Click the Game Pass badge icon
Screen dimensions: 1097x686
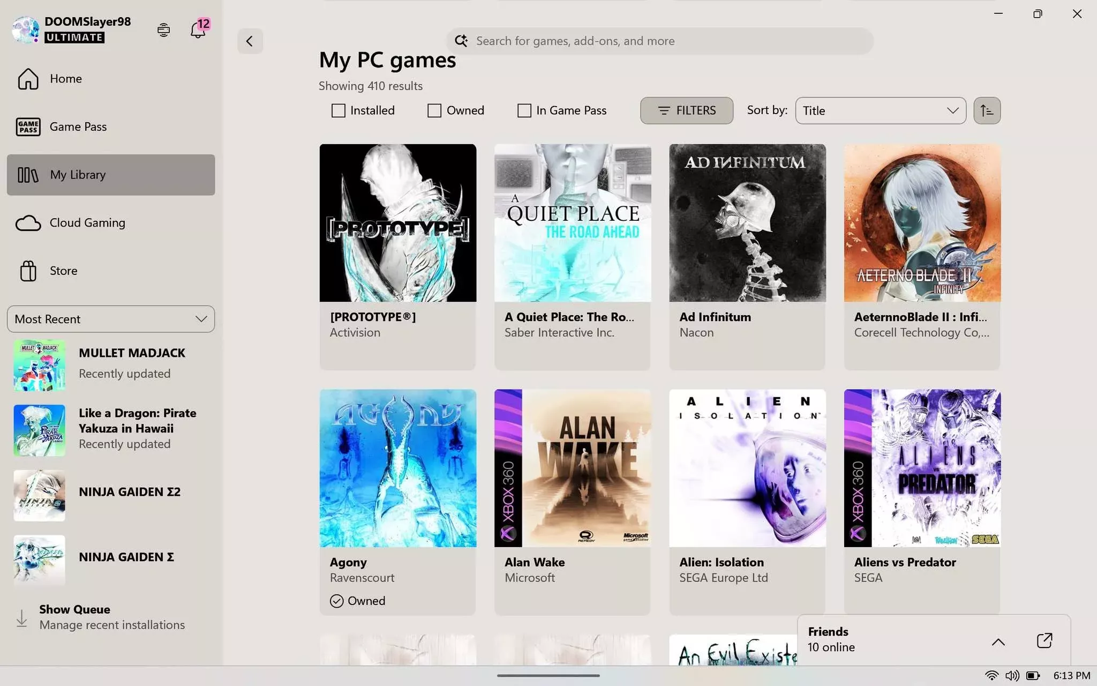[28, 127]
